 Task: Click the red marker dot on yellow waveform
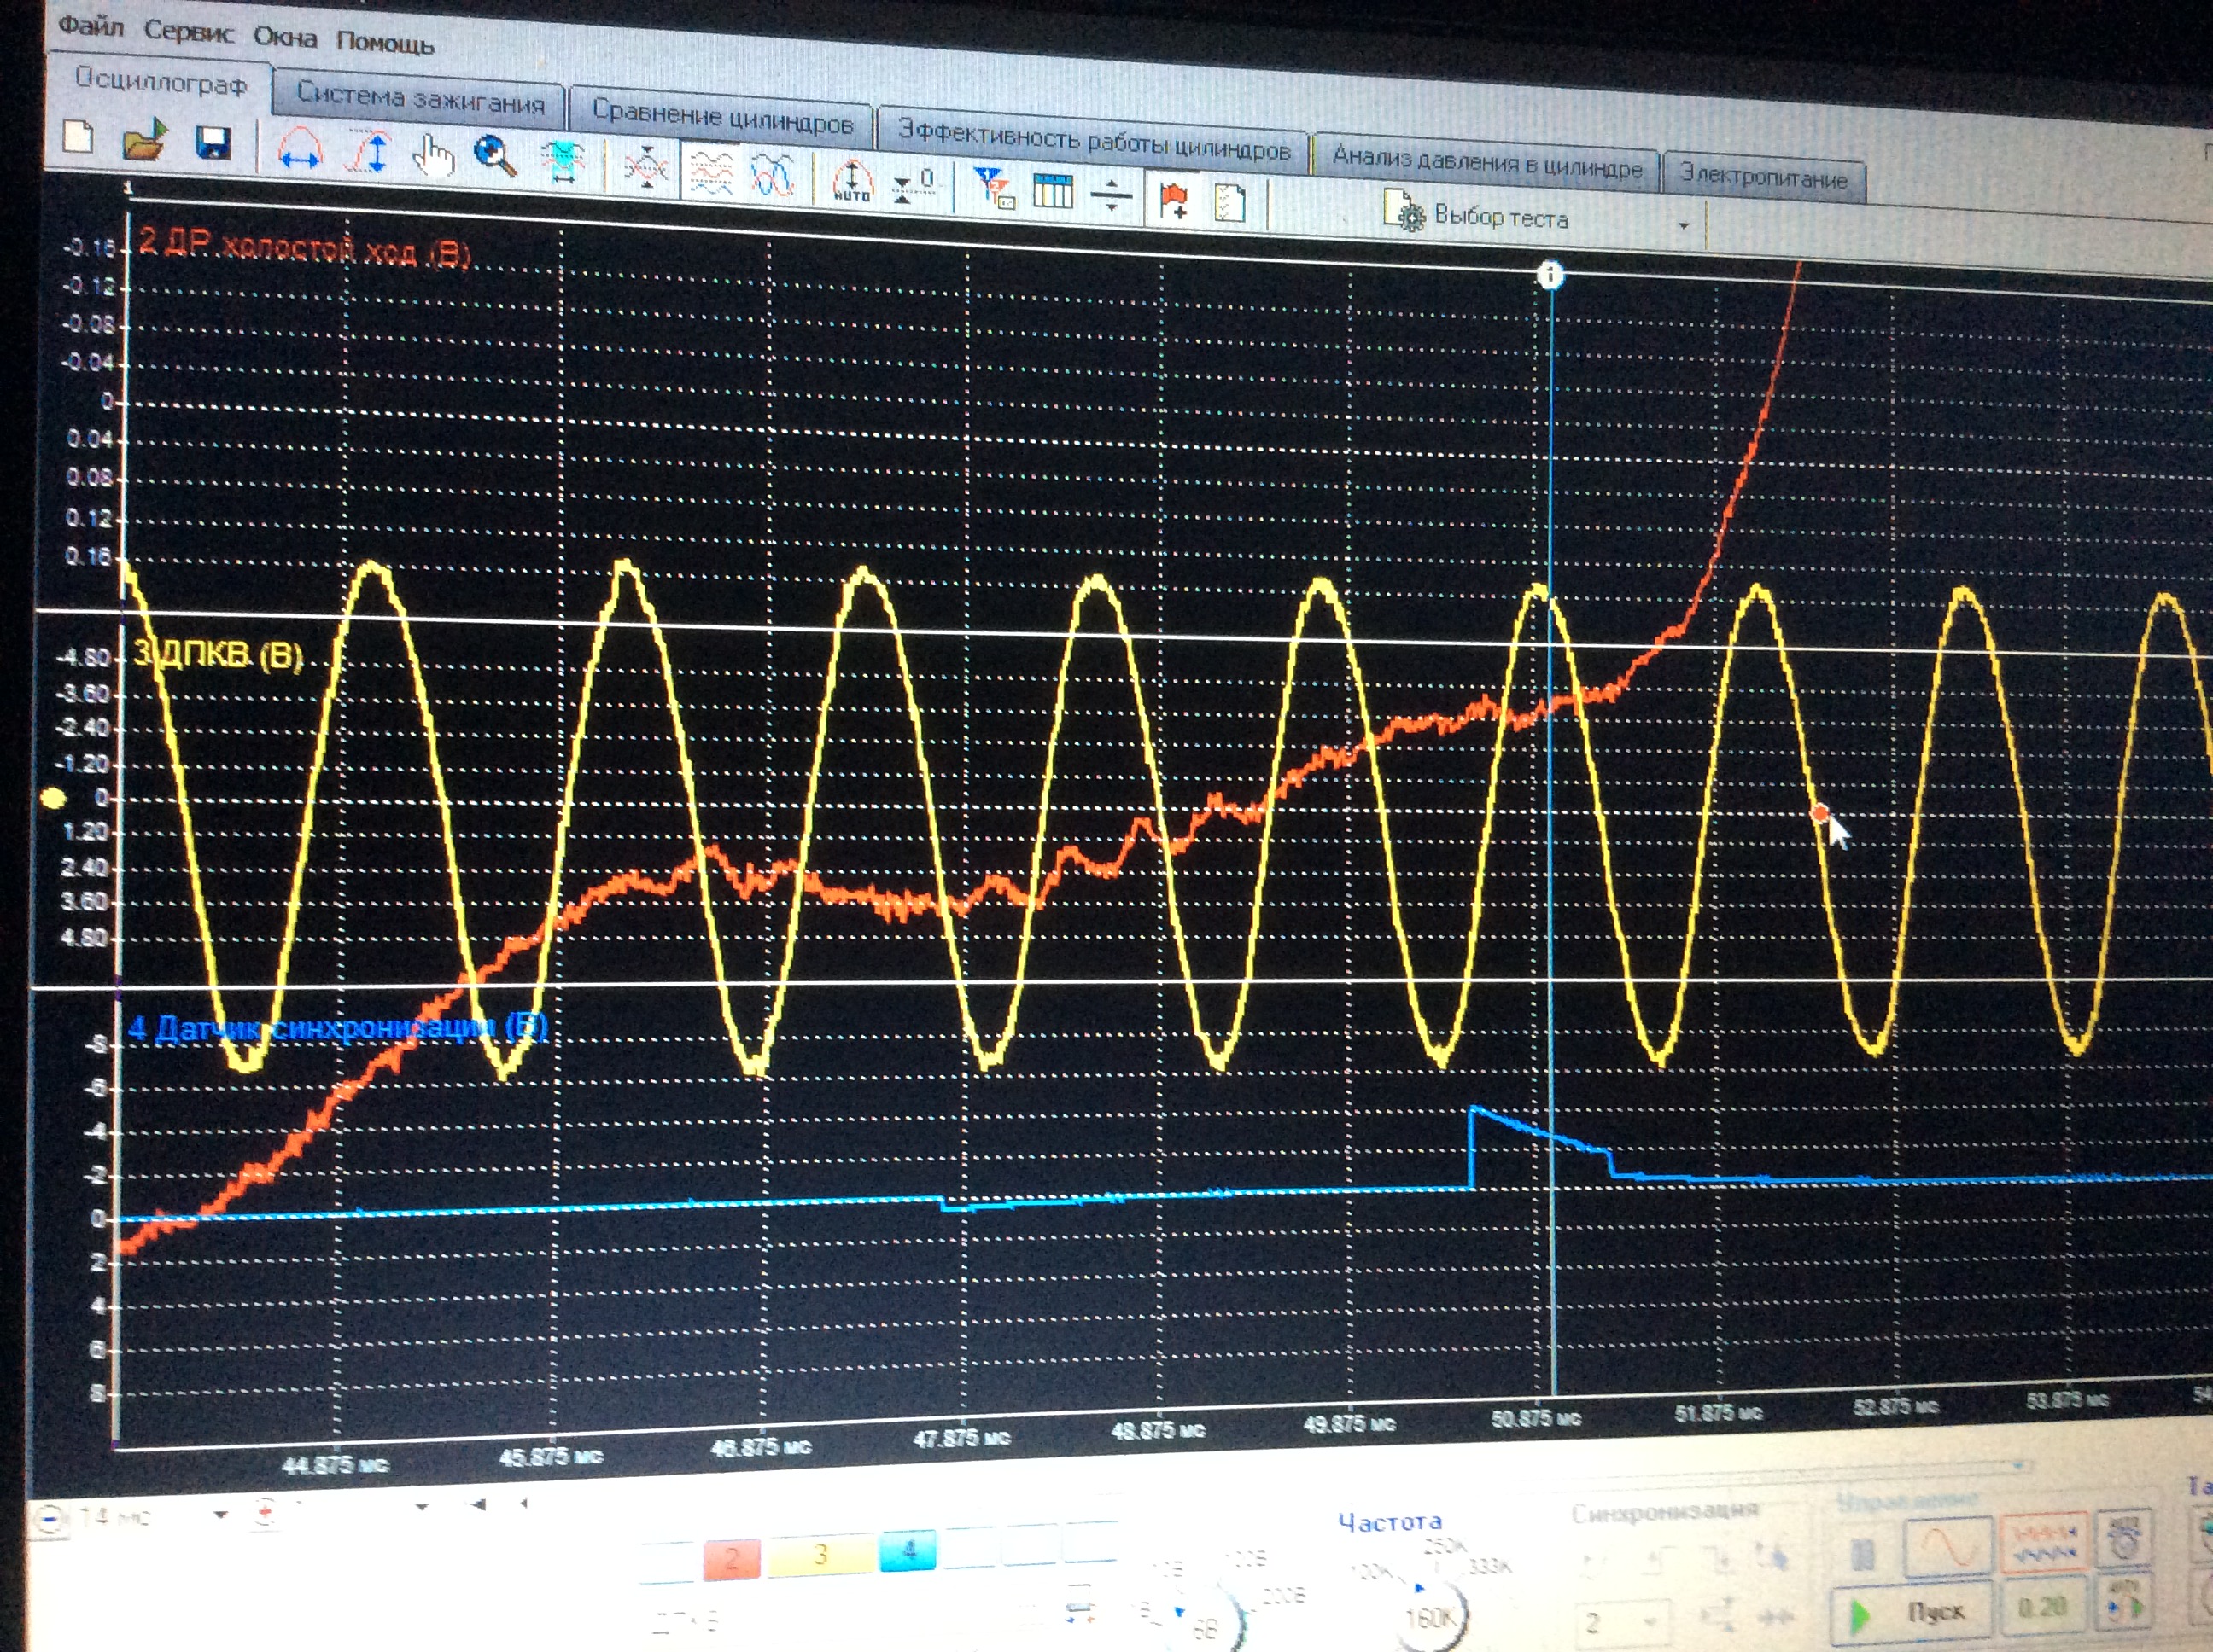point(1819,813)
